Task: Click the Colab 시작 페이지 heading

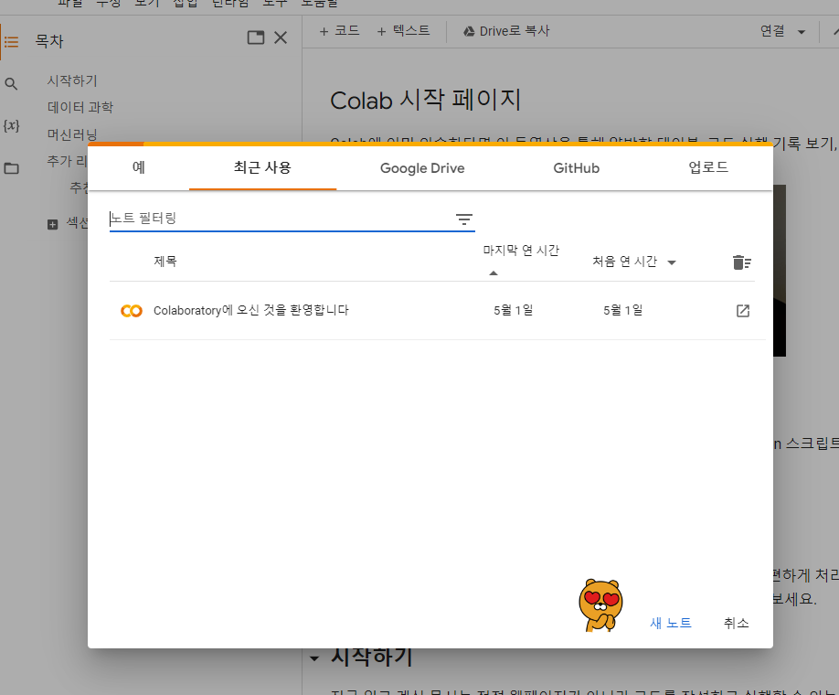Action: (425, 100)
